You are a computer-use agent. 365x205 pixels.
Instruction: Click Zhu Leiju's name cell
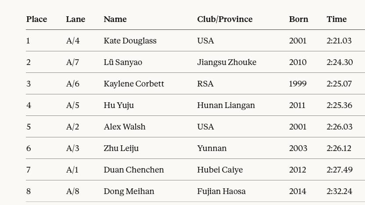coord(121,148)
